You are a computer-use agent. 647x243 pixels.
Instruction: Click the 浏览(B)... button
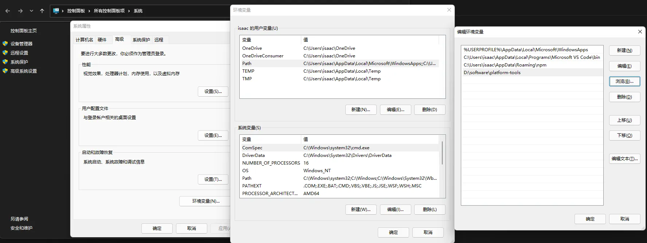pos(624,81)
